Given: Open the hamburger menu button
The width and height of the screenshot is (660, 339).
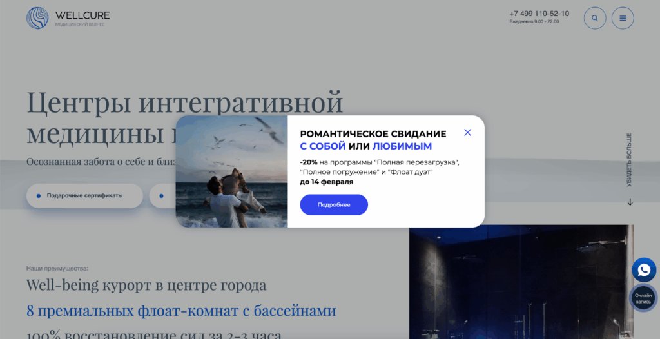Looking at the screenshot, I should coord(623,18).
